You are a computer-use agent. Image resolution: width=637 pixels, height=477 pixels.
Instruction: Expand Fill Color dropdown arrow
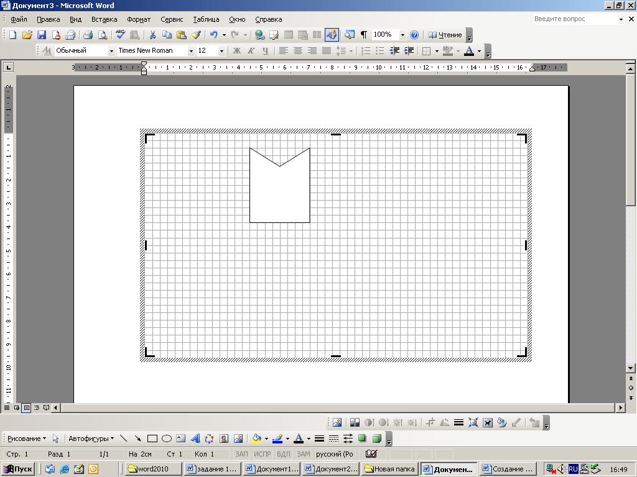pos(266,438)
